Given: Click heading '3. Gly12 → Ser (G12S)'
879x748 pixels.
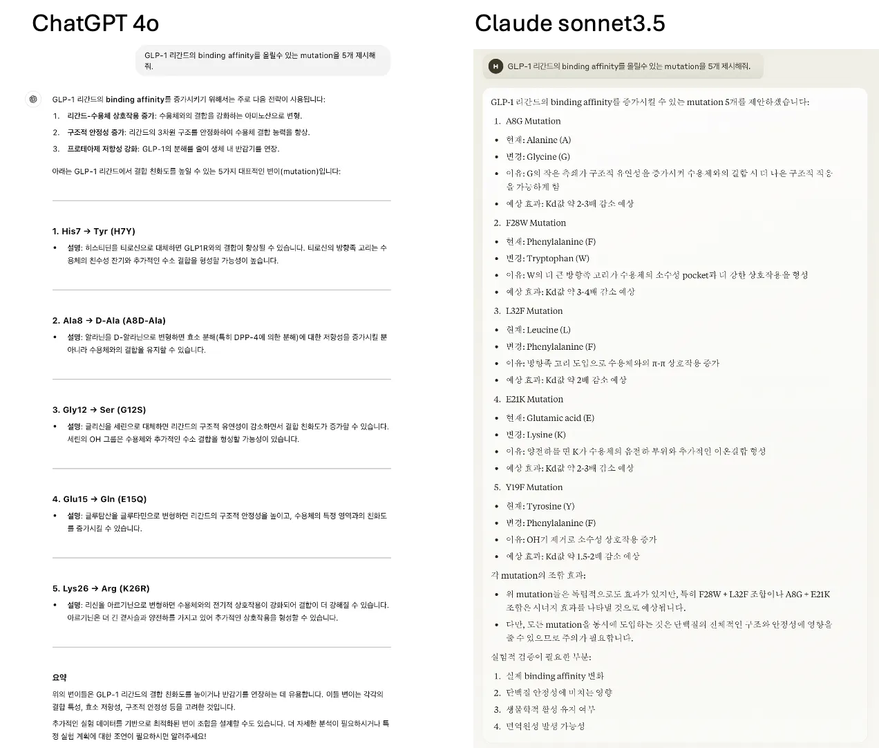Looking at the screenshot, I should click(99, 410).
